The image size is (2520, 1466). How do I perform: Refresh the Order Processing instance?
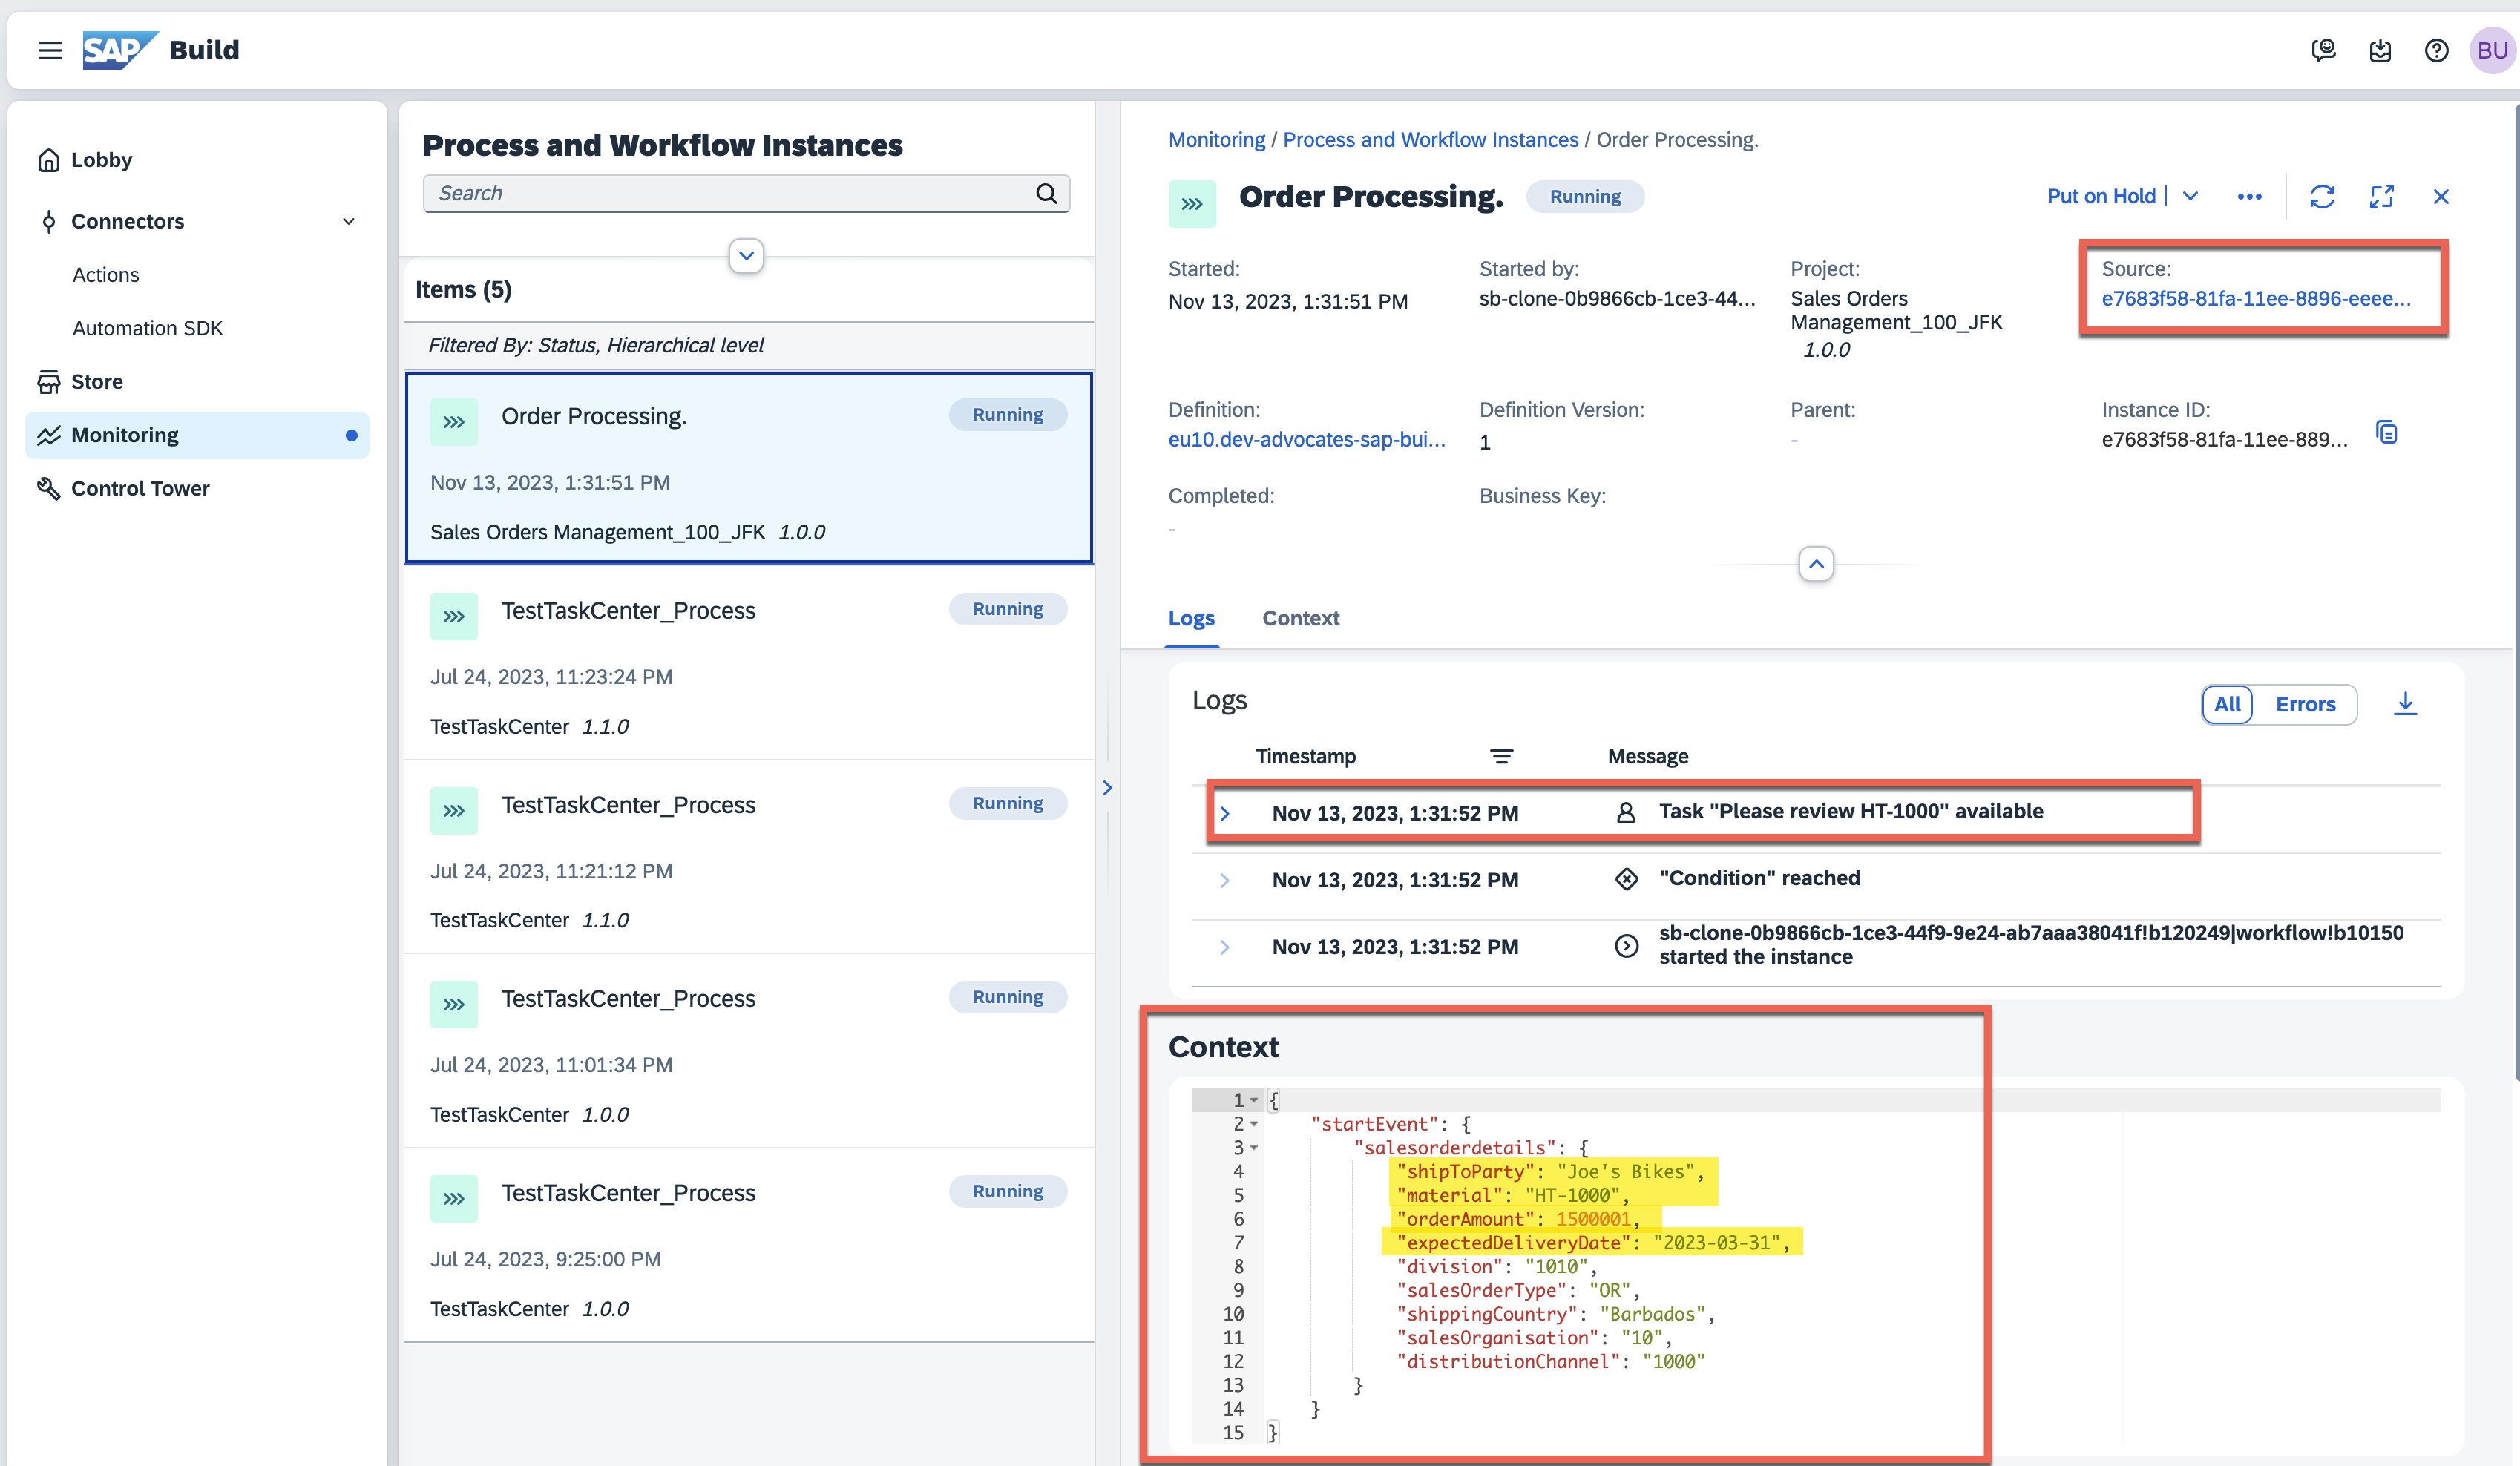(2322, 196)
